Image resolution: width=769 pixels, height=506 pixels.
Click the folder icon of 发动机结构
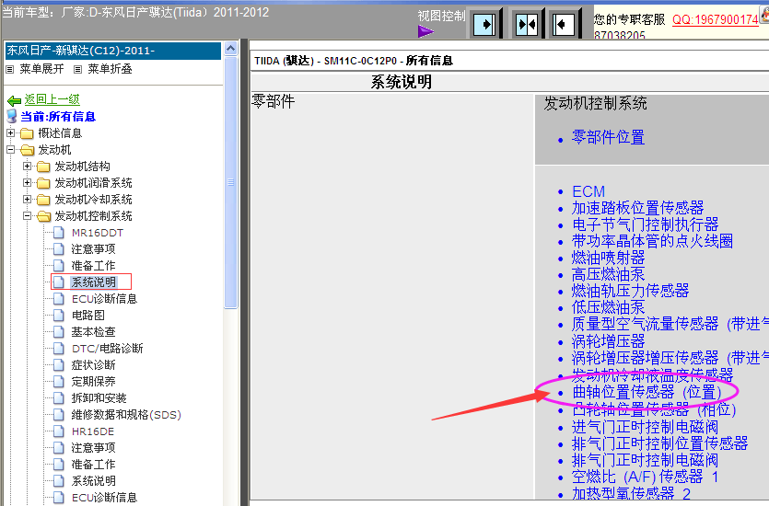coord(43,167)
